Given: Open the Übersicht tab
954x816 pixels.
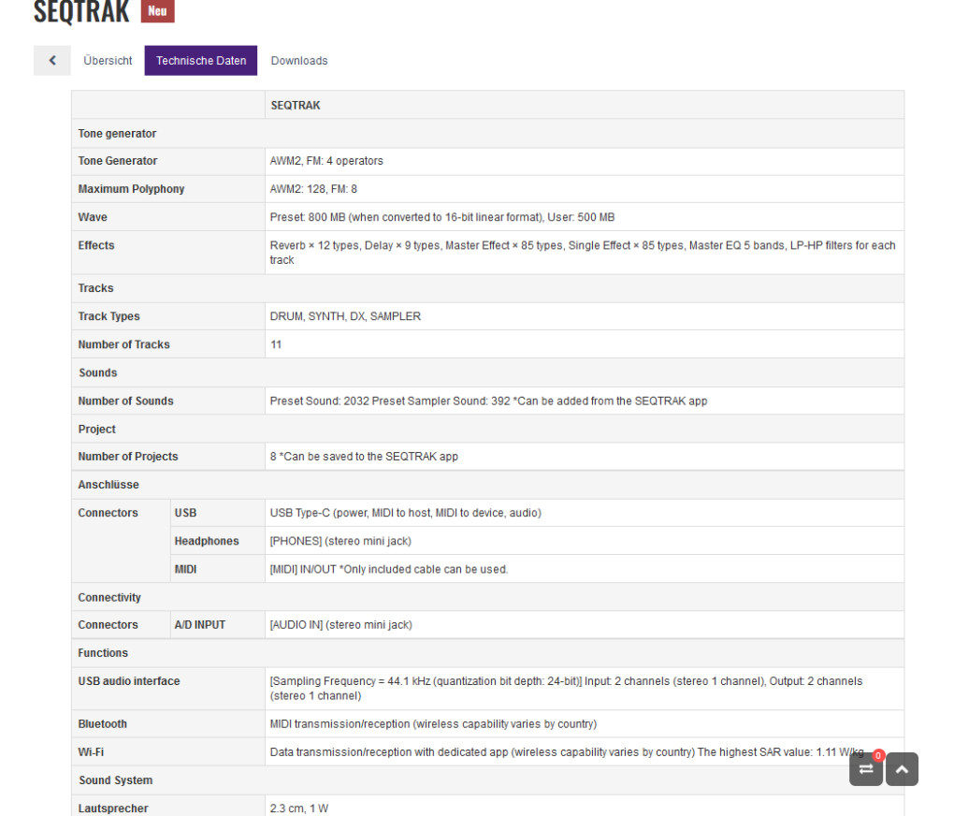Looking at the screenshot, I should (108, 60).
